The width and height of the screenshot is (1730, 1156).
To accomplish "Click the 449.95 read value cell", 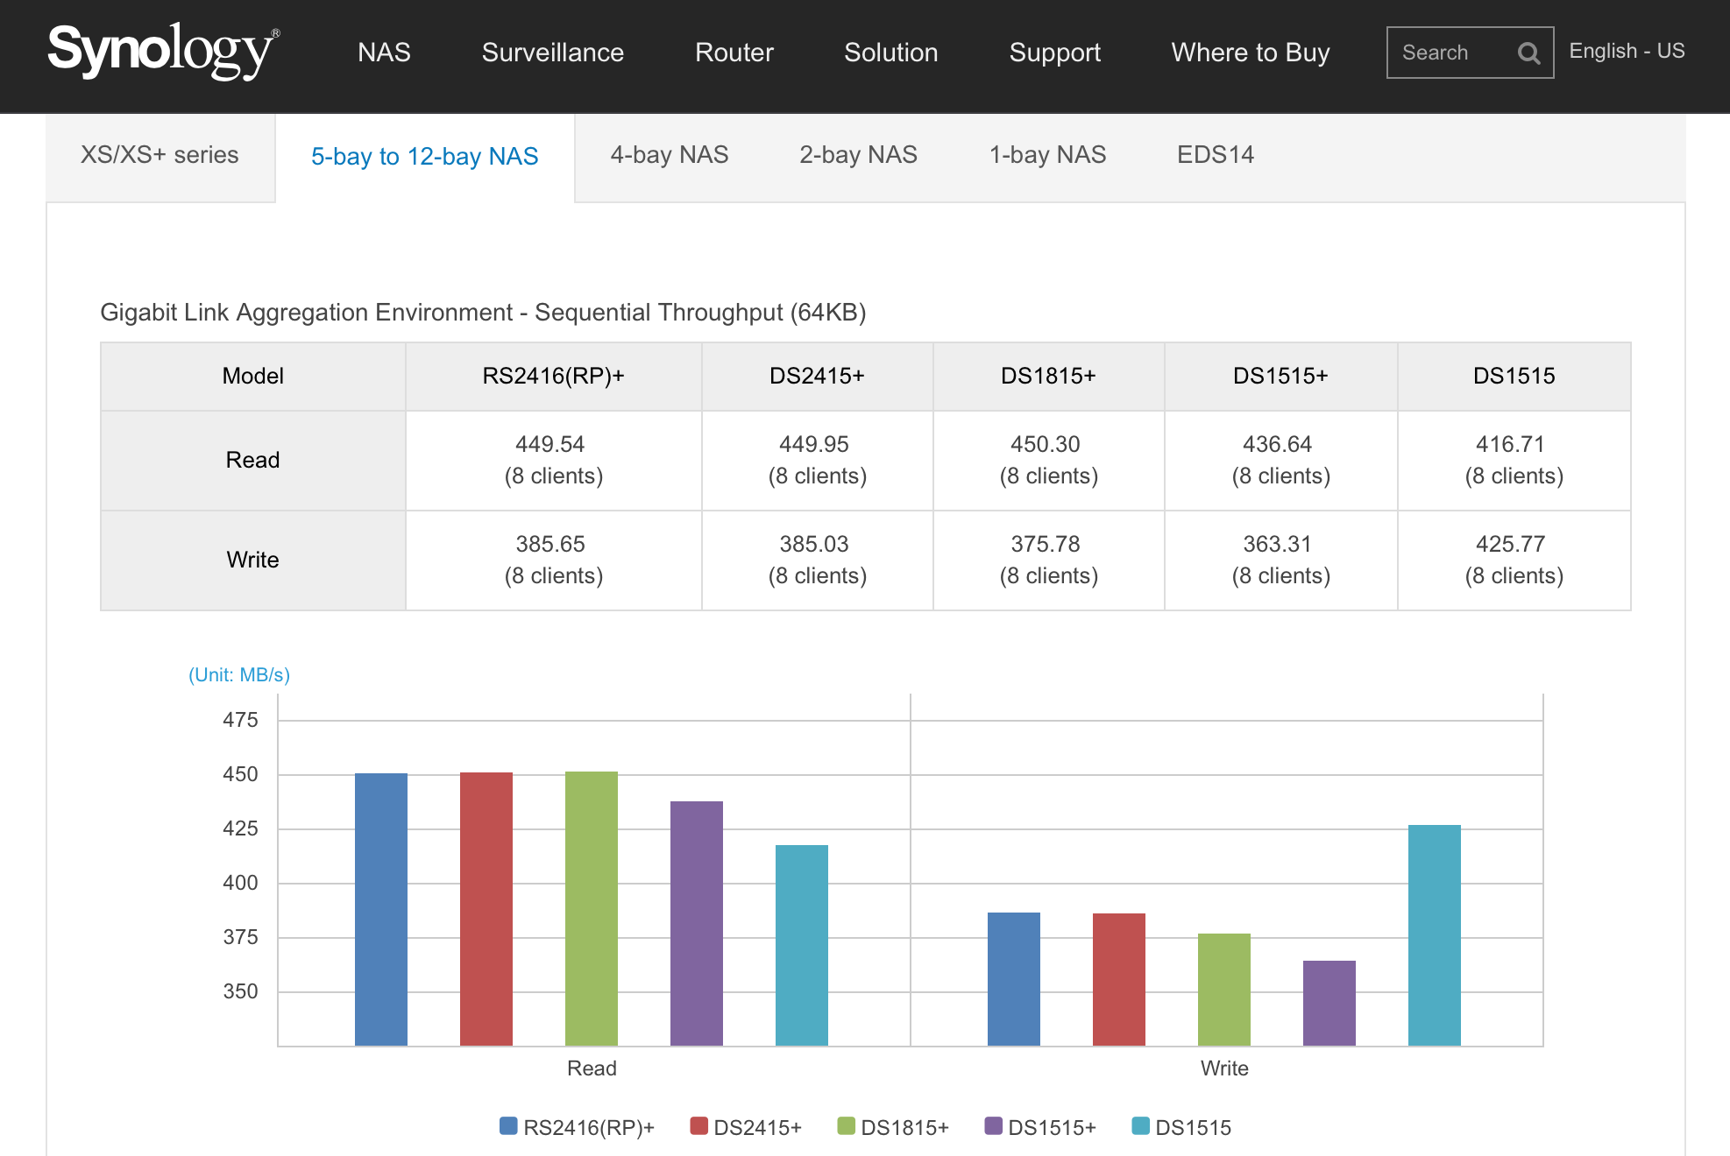I will tap(818, 461).
